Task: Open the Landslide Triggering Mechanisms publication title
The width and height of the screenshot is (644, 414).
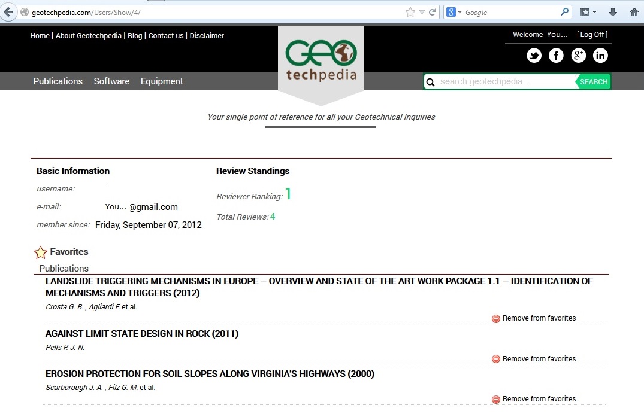Action: (x=319, y=287)
